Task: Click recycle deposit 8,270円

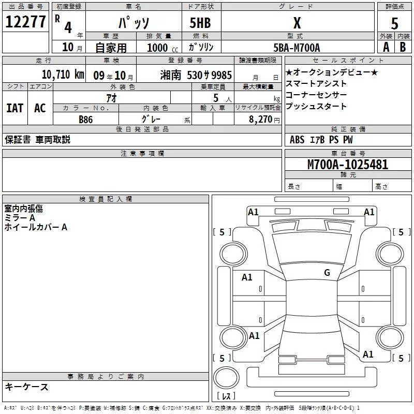Action: pyautogui.click(x=264, y=120)
